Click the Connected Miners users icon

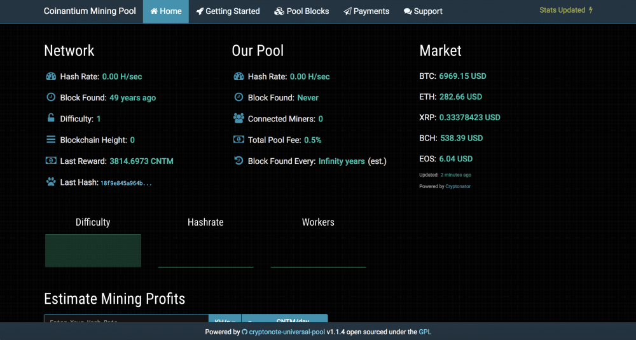tap(239, 118)
